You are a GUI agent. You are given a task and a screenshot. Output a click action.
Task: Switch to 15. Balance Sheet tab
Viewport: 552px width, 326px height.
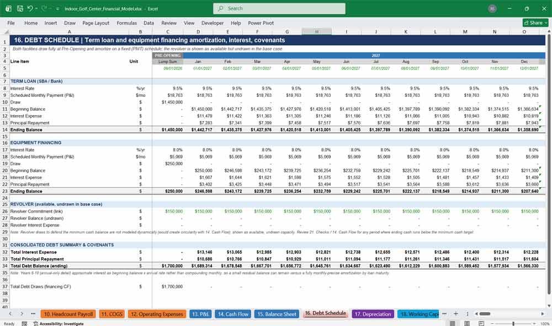point(277,314)
